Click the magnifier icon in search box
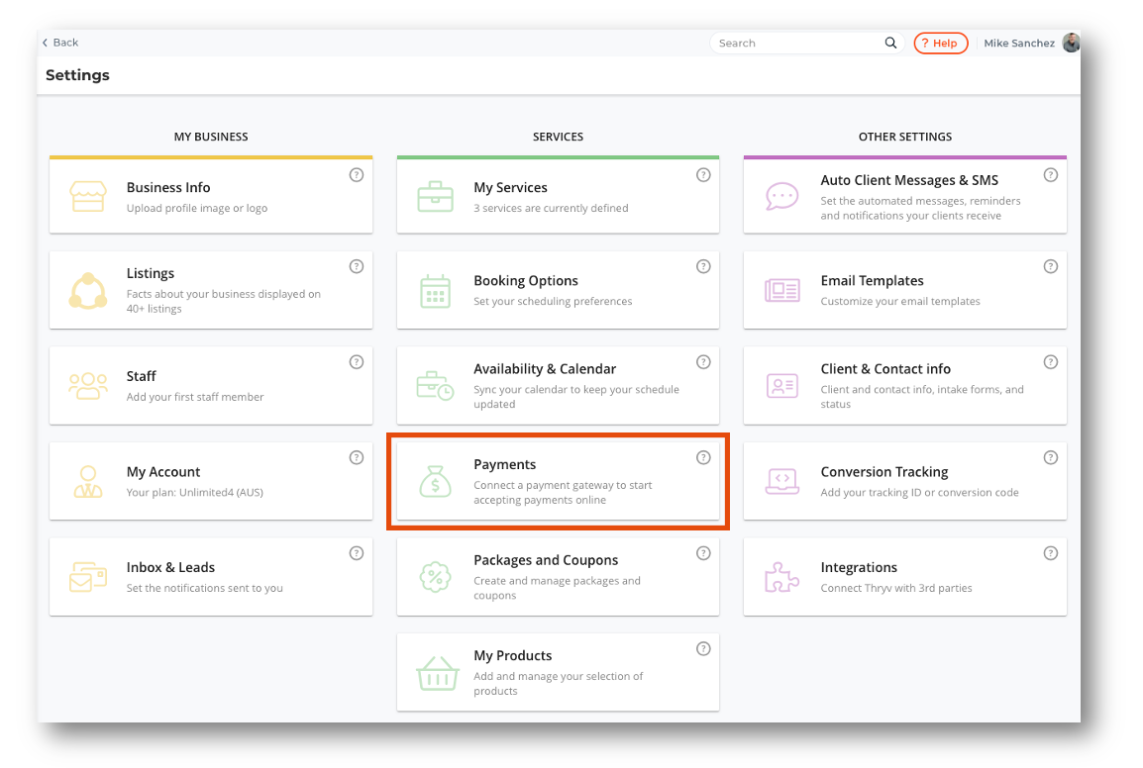Screen dimensions: 1143x768 click(x=890, y=44)
